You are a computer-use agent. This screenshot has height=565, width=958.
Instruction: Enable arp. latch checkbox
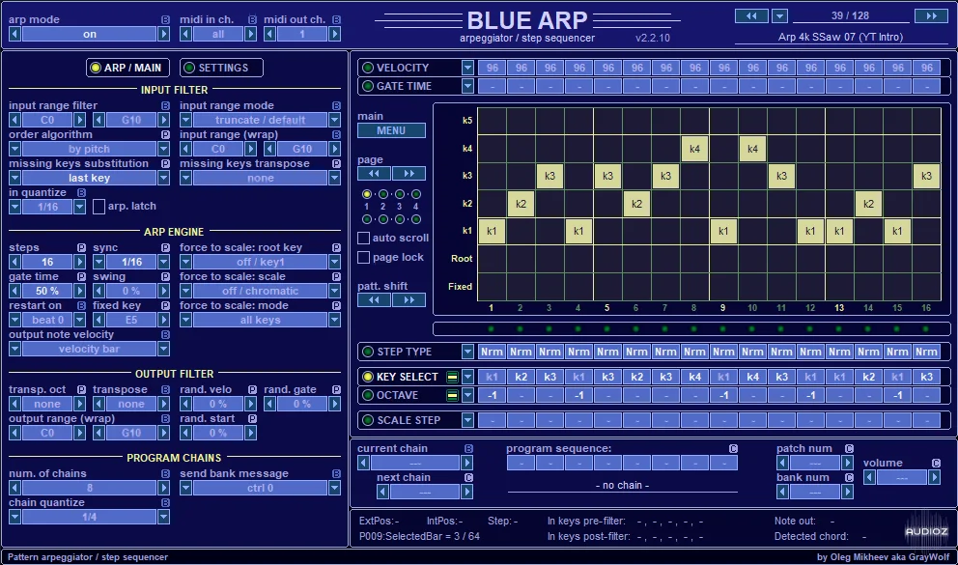pyautogui.click(x=99, y=207)
